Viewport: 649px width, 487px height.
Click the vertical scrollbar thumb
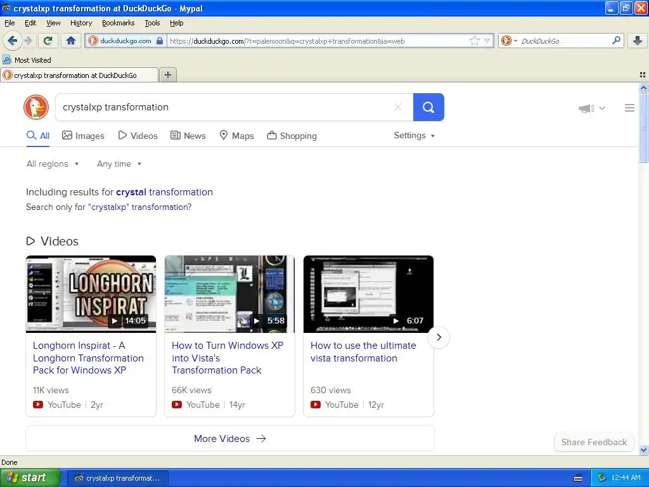pyautogui.click(x=643, y=127)
